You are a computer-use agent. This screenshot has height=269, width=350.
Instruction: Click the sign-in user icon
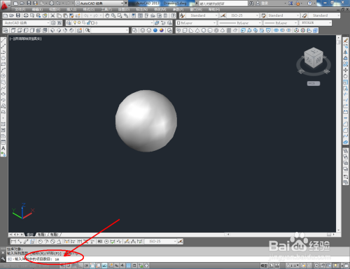[258, 3]
